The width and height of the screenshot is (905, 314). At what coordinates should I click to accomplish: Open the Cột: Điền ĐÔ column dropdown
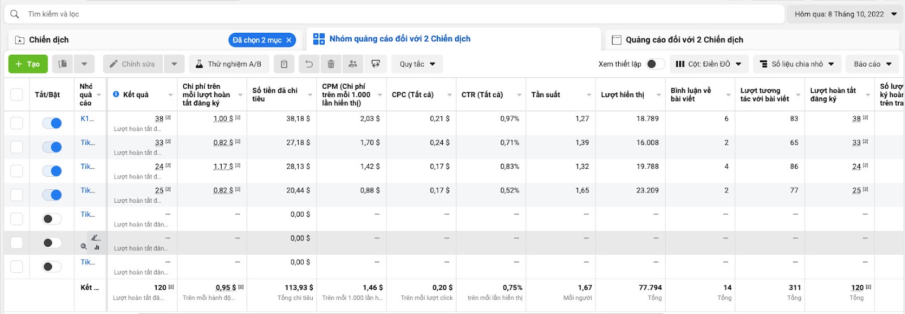709,64
